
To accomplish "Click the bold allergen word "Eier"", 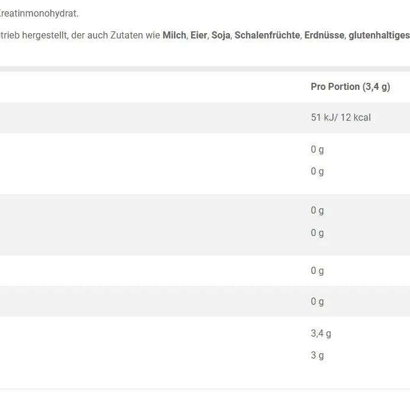I will [x=199, y=35].
